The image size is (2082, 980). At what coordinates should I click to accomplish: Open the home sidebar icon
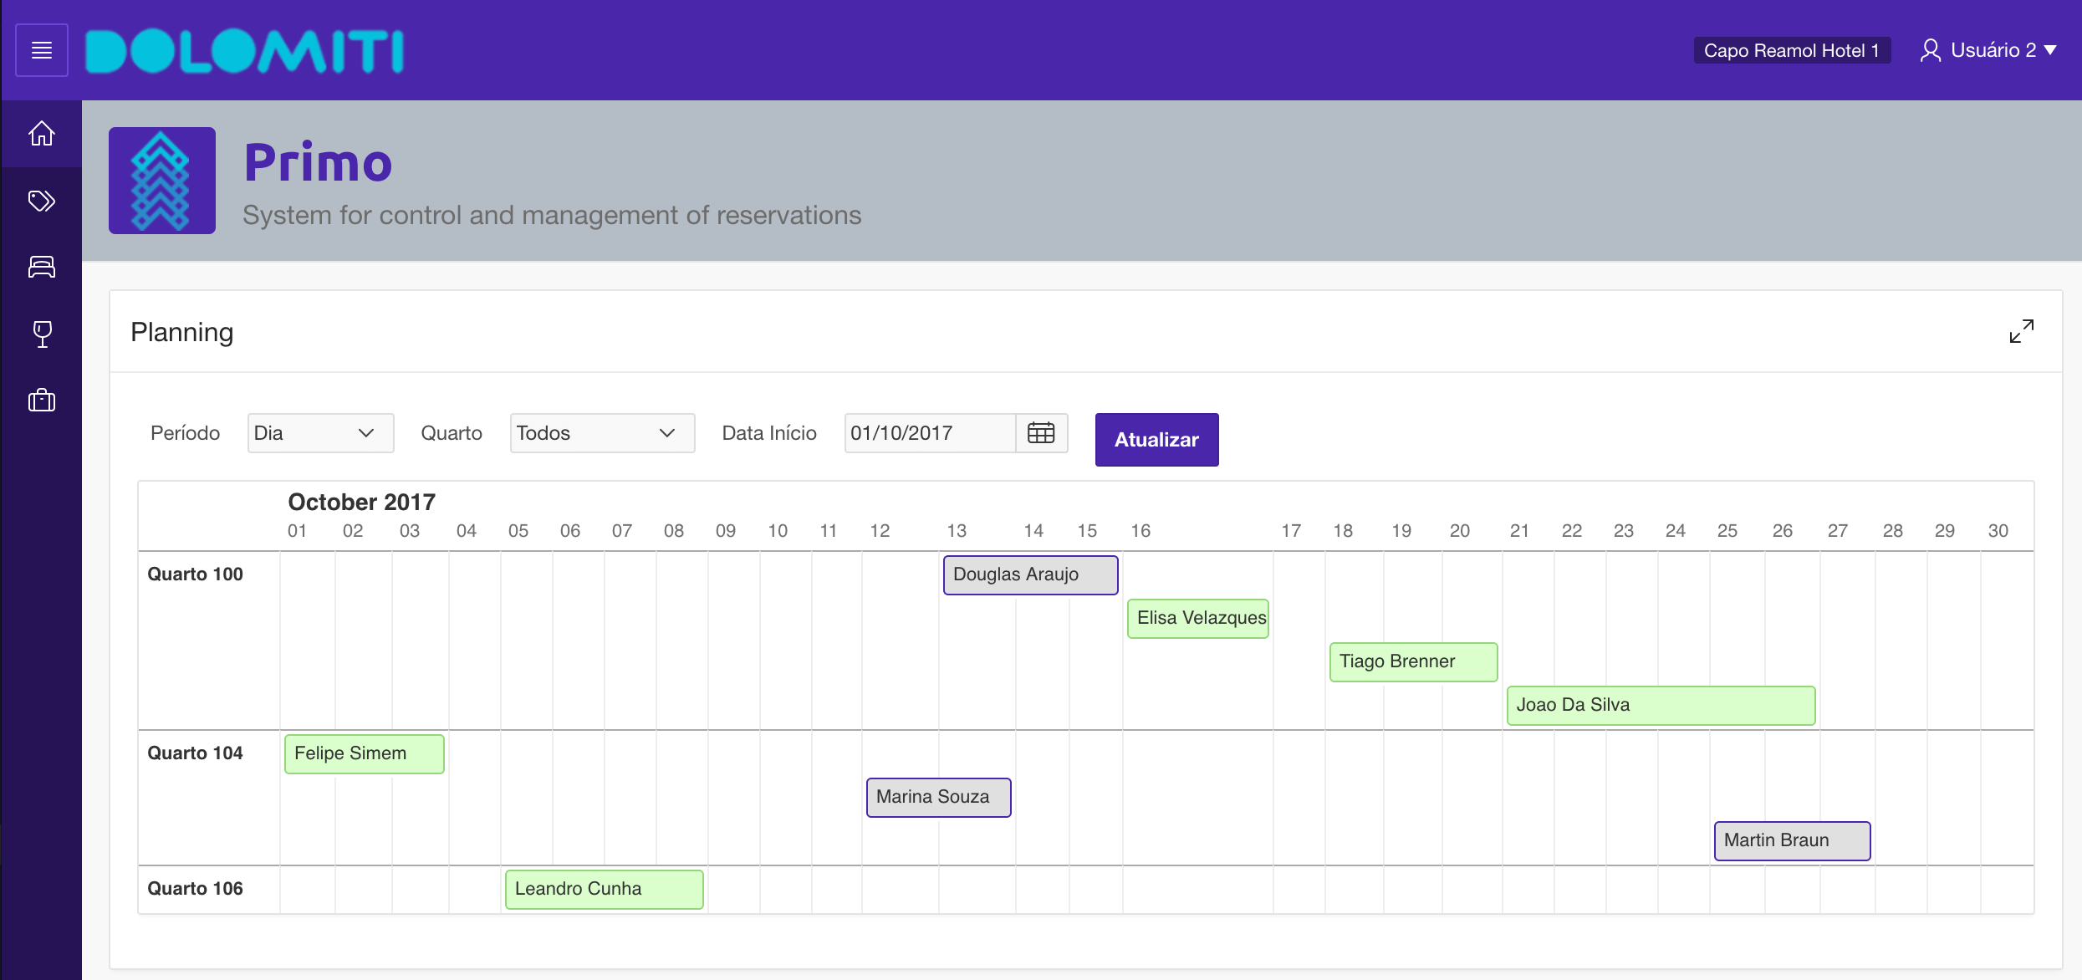42,134
